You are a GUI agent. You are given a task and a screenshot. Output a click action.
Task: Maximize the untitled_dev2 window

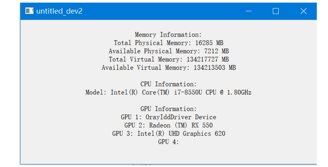coord(276,11)
